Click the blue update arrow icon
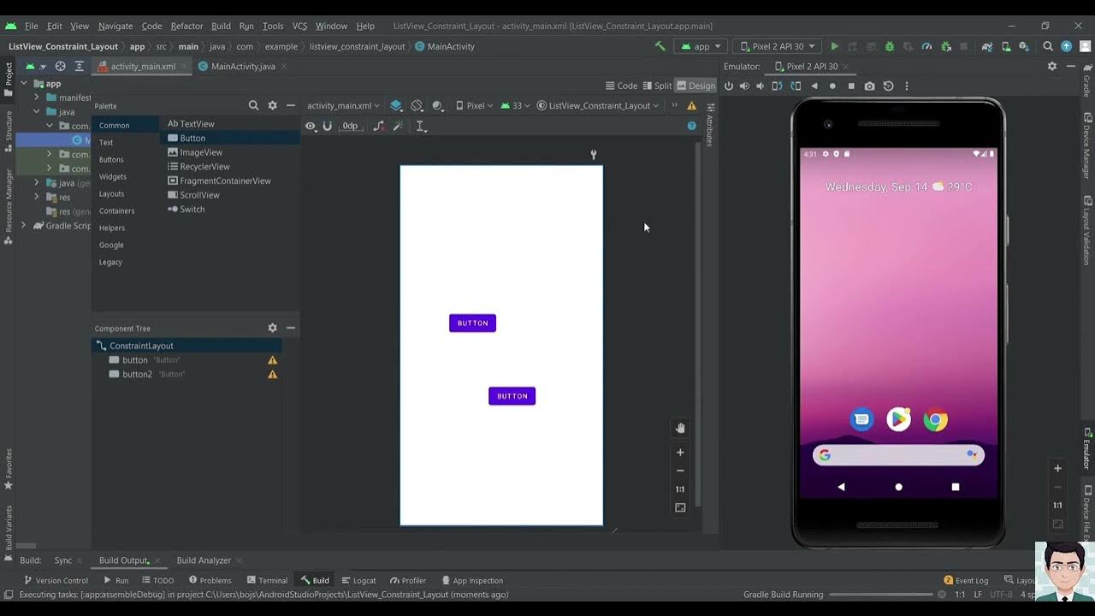The image size is (1095, 616). point(1066,46)
